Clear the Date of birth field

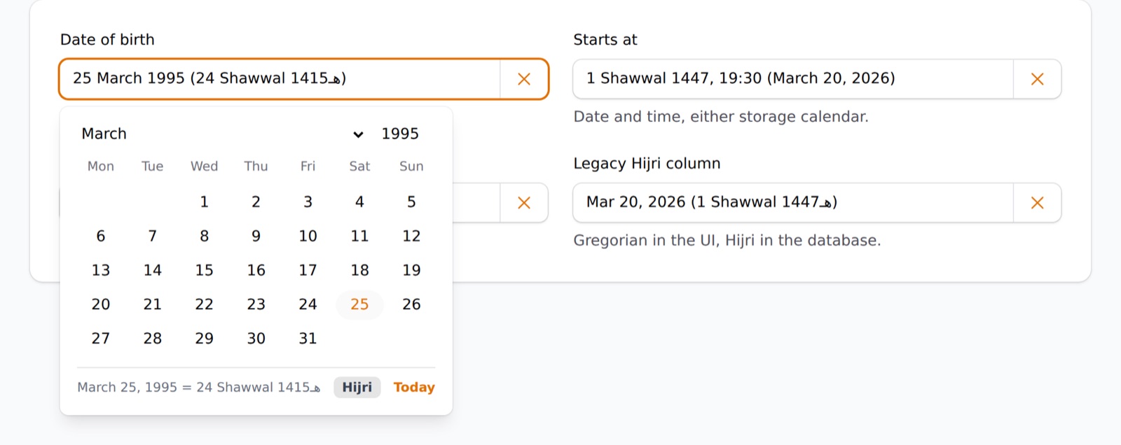pos(524,79)
